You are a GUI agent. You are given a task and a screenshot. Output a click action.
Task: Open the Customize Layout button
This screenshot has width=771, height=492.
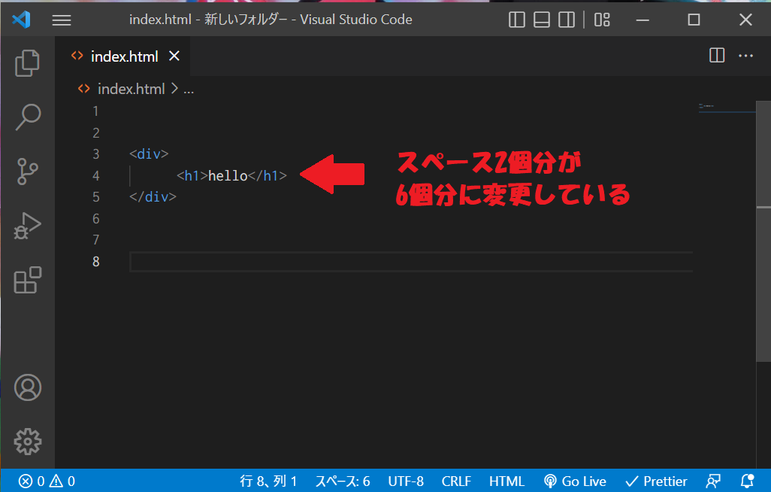[602, 20]
